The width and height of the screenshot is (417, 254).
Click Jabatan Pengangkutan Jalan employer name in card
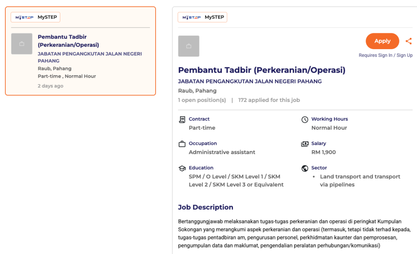point(90,57)
